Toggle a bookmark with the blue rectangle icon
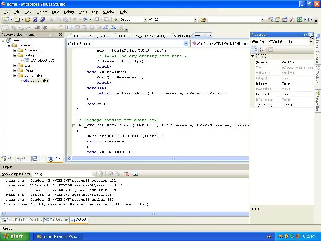 coord(70,28)
